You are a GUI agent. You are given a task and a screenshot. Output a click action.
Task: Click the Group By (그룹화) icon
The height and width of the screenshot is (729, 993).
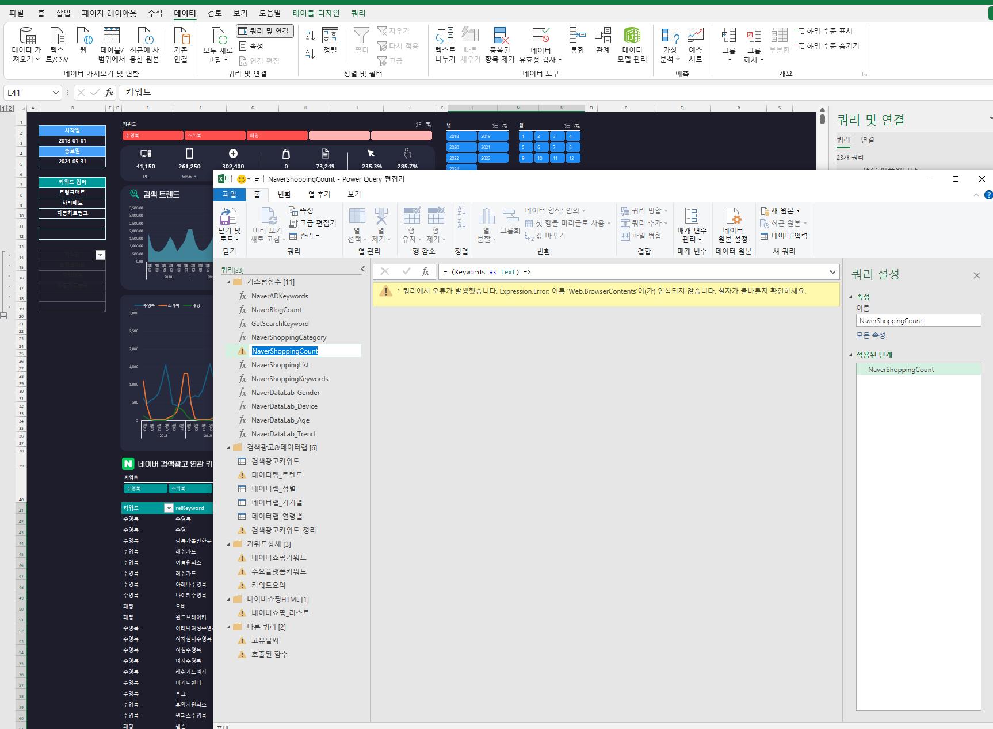(510, 222)
